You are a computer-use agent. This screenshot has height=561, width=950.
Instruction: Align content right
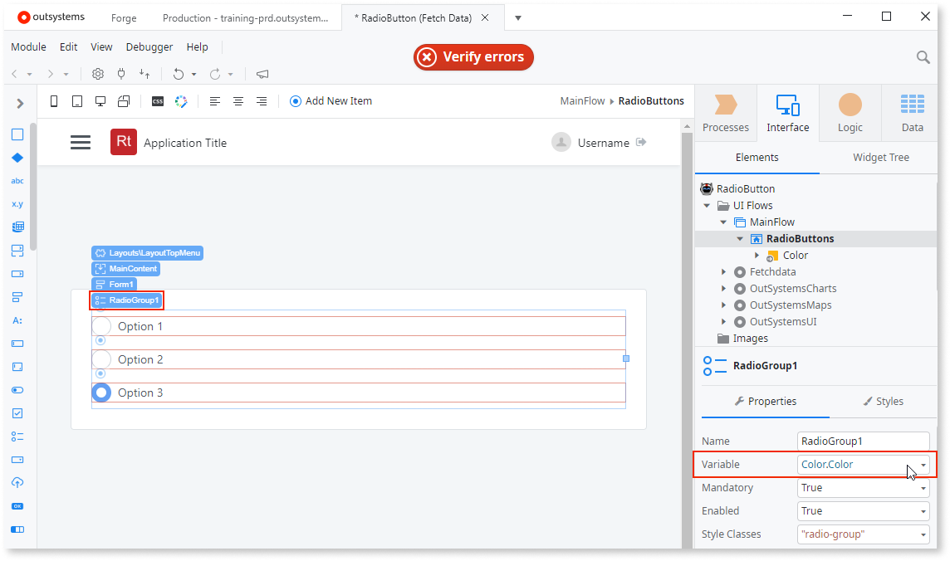point(261,101)
